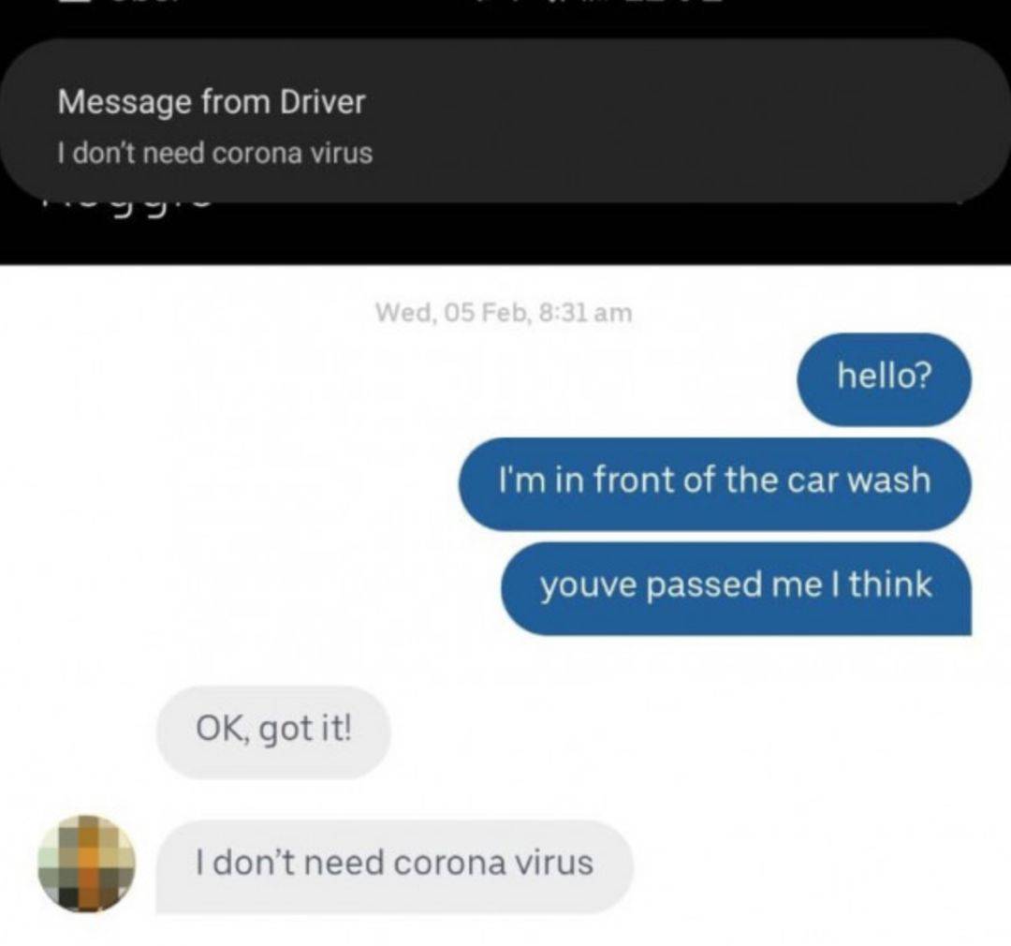Open the driver's pixelated profile avatar
1011x946 pixels.
pos(87,865)
